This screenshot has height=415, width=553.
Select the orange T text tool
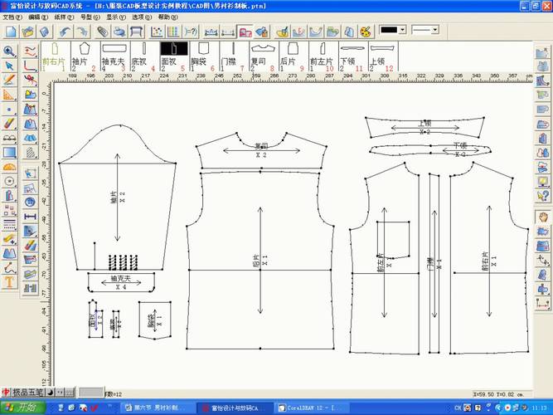point(9,282)
